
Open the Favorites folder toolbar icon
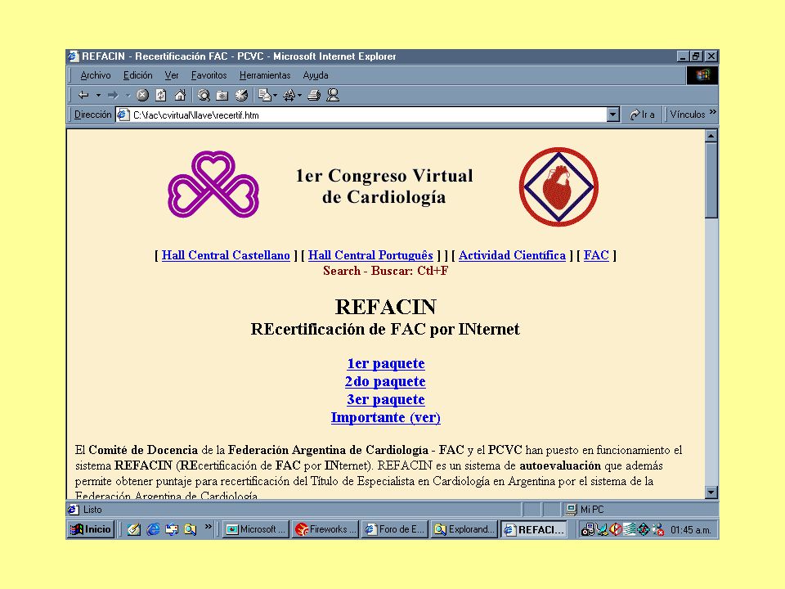[x=222, y=95]
